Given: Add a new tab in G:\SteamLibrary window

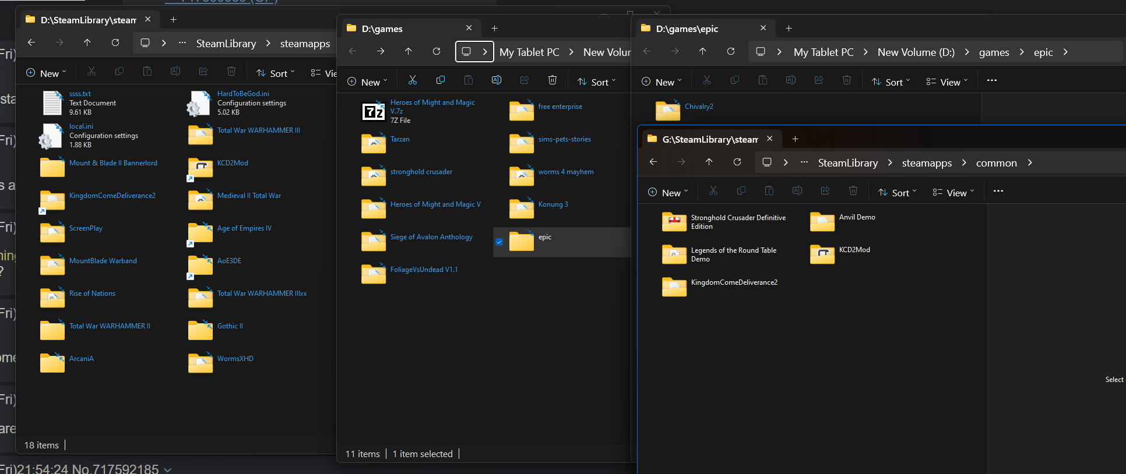Looking at the screenshot, I should point(795,139).
